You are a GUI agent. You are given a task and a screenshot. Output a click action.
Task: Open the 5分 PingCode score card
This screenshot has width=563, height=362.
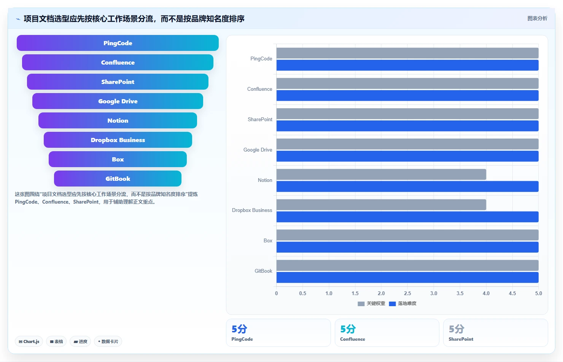coord(278,333)
